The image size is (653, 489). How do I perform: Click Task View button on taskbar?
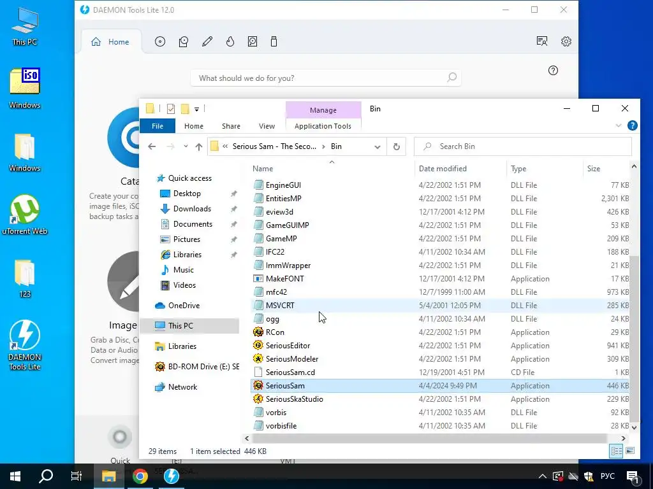click(77, 476)
